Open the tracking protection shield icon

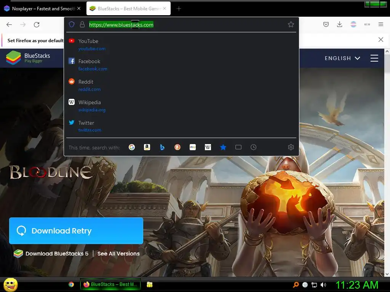(72, 24)
